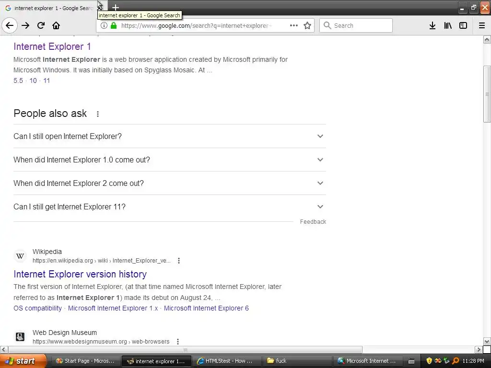Click the keyboard language bar icon

[411, 361]
